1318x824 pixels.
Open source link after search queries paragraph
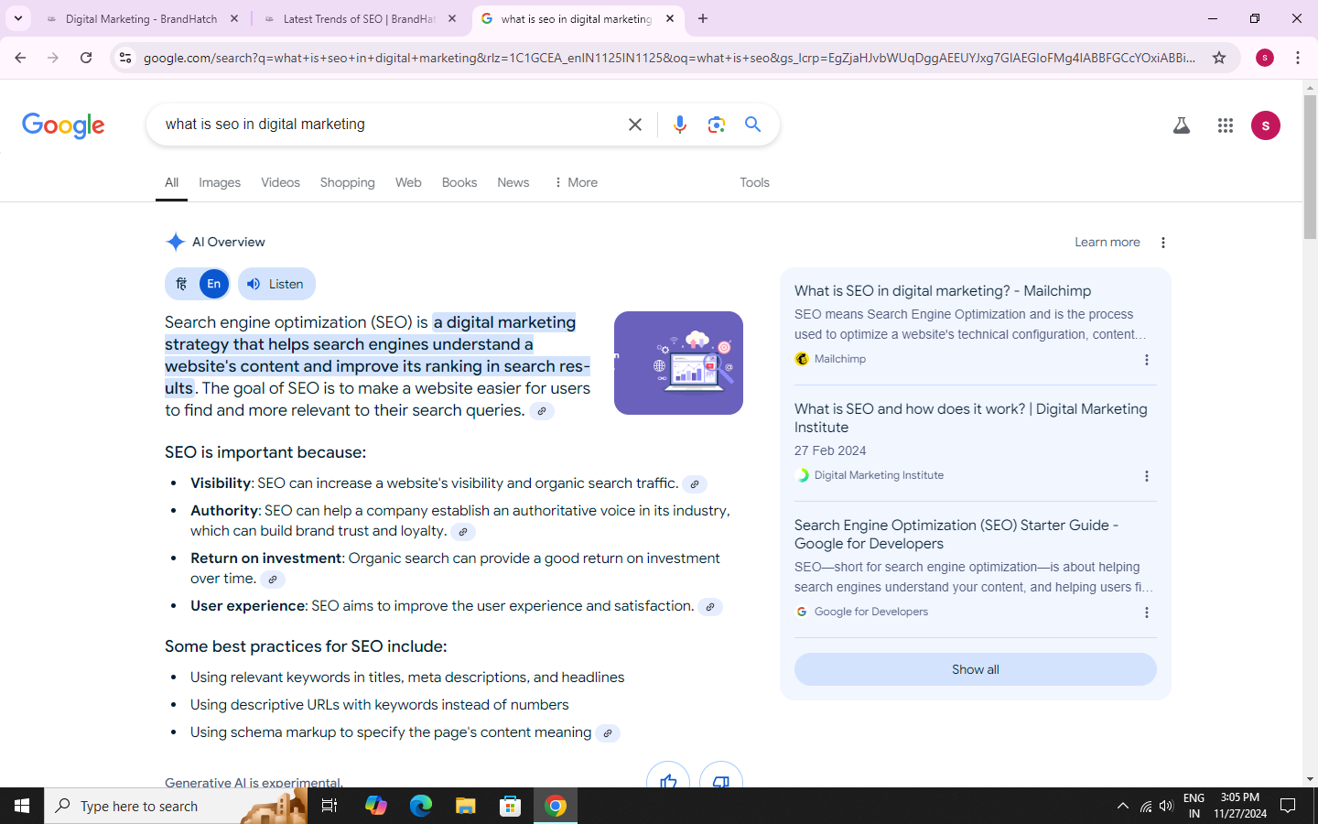(542, 411)
